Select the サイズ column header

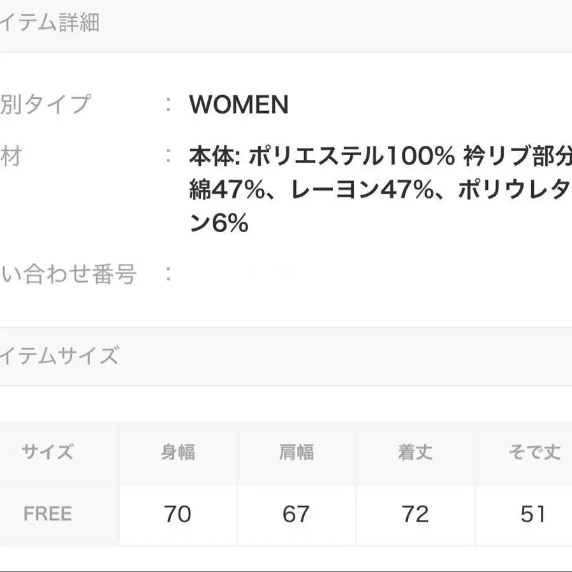(x=48, y=452)
